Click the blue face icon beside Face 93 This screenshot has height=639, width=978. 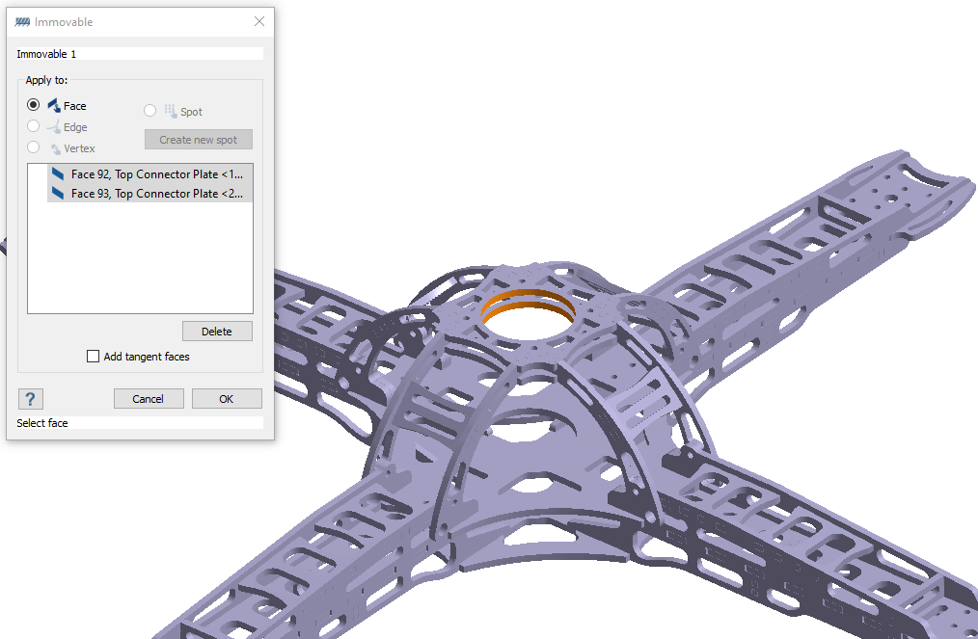59,194
